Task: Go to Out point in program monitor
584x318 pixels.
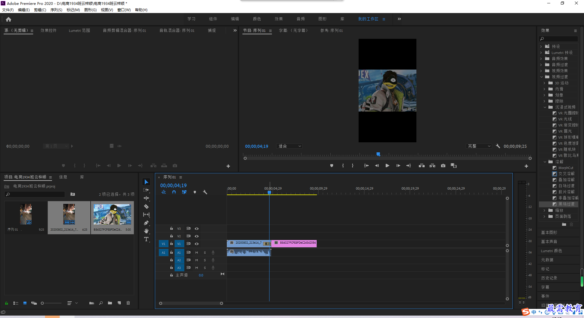Action: (408, 166)
